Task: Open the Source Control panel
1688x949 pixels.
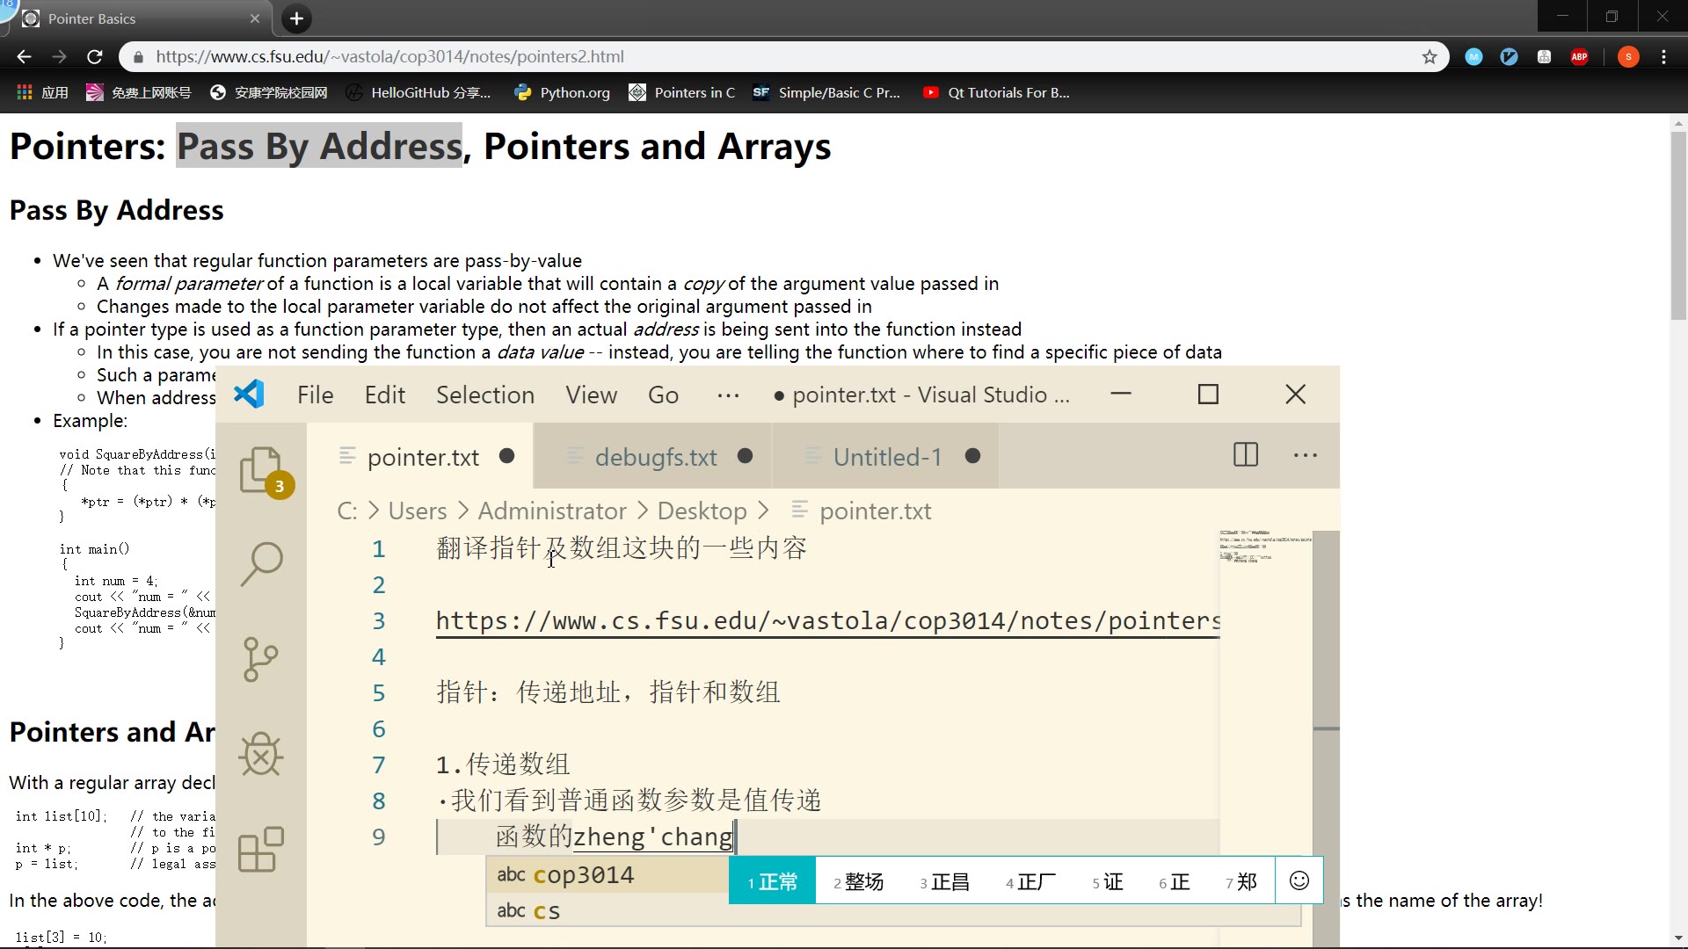Action: (261, 659)
